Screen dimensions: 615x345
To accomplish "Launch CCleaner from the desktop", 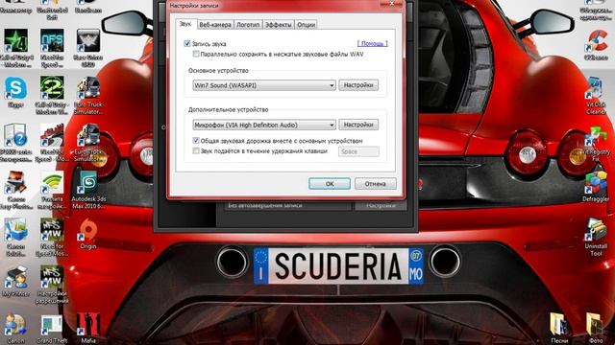I will click(x=596, y=41).
